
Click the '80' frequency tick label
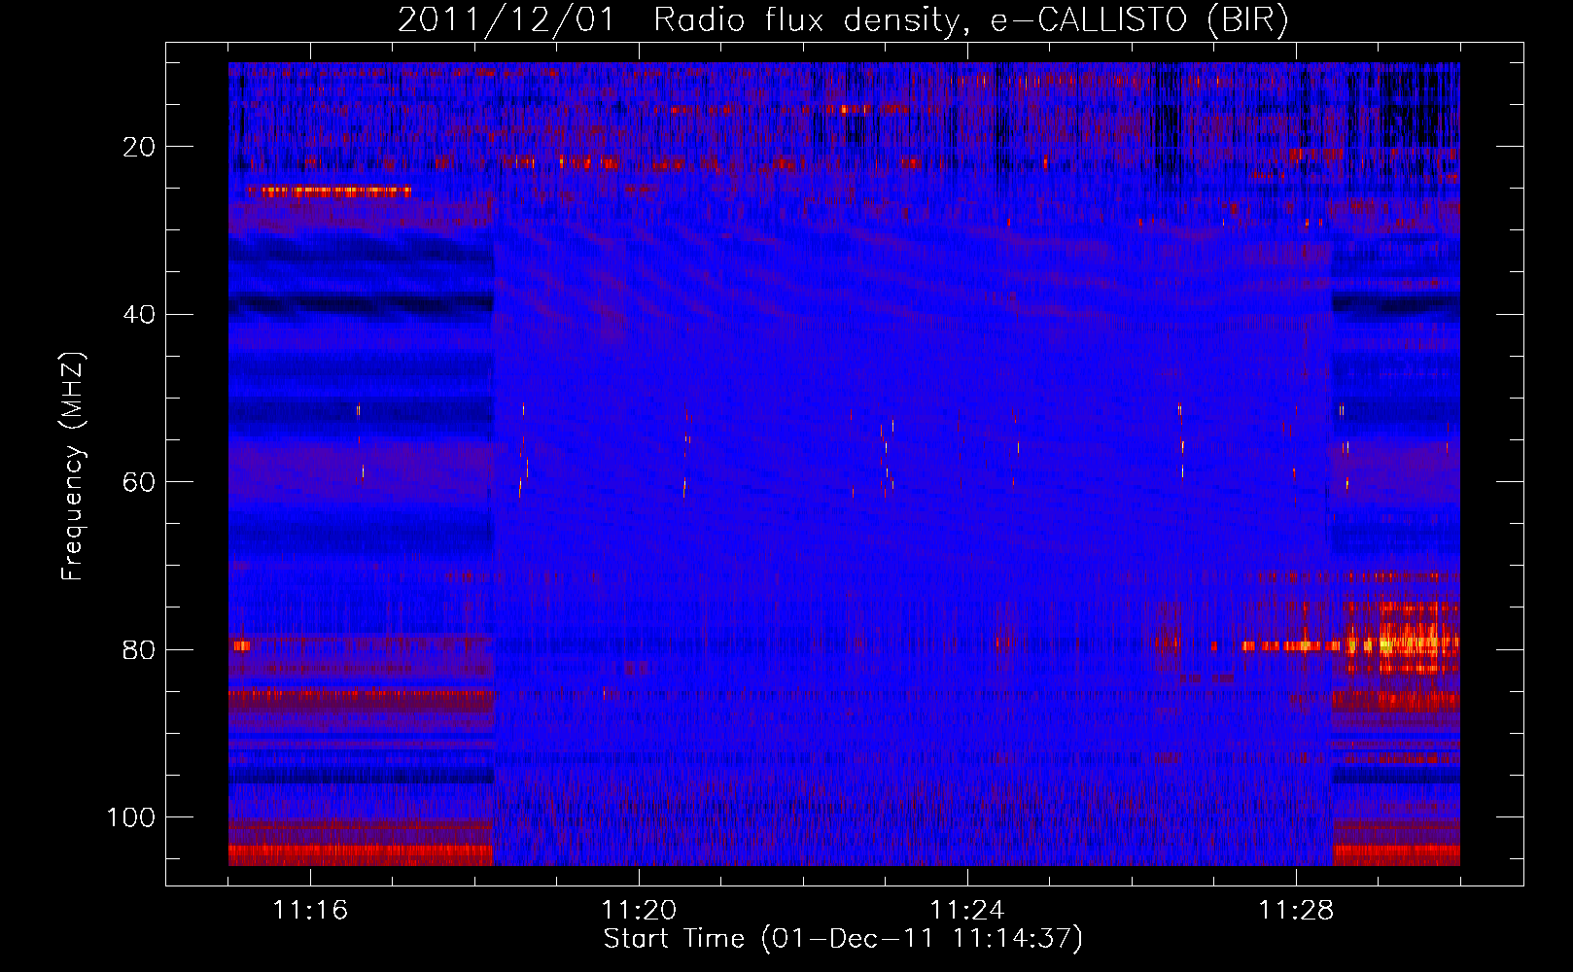[140, 649]
